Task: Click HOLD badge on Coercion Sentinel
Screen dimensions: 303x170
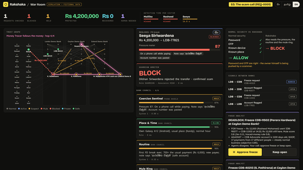Action: pyautogui.click(x=216, y=99)
